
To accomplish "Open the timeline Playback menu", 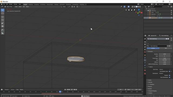I will coord(7,90).
